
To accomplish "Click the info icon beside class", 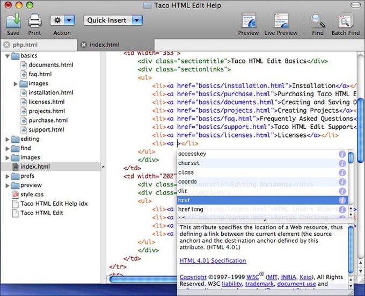I will pos(342,172).
